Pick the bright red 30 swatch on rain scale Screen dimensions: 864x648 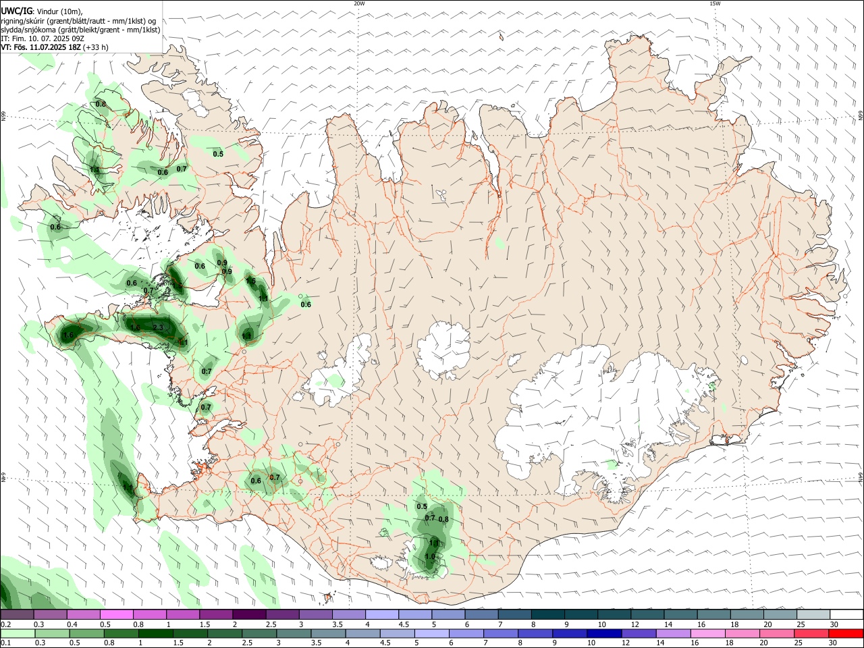[x=846, y=633]
